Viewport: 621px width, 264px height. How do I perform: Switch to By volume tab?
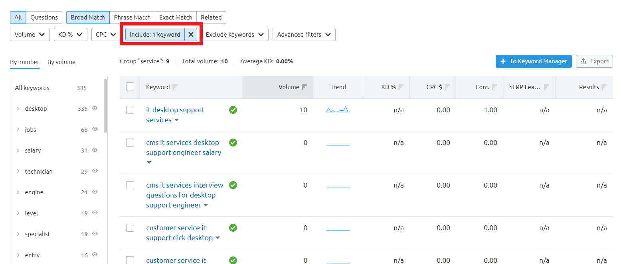(61, 62)
